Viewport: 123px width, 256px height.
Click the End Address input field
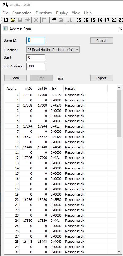(35, 67)
